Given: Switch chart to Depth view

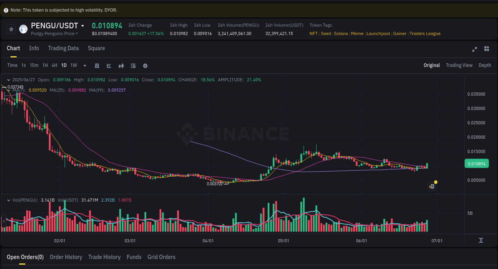Looking at the screenshot, I should pyautogui.click(x=484, y=65).
